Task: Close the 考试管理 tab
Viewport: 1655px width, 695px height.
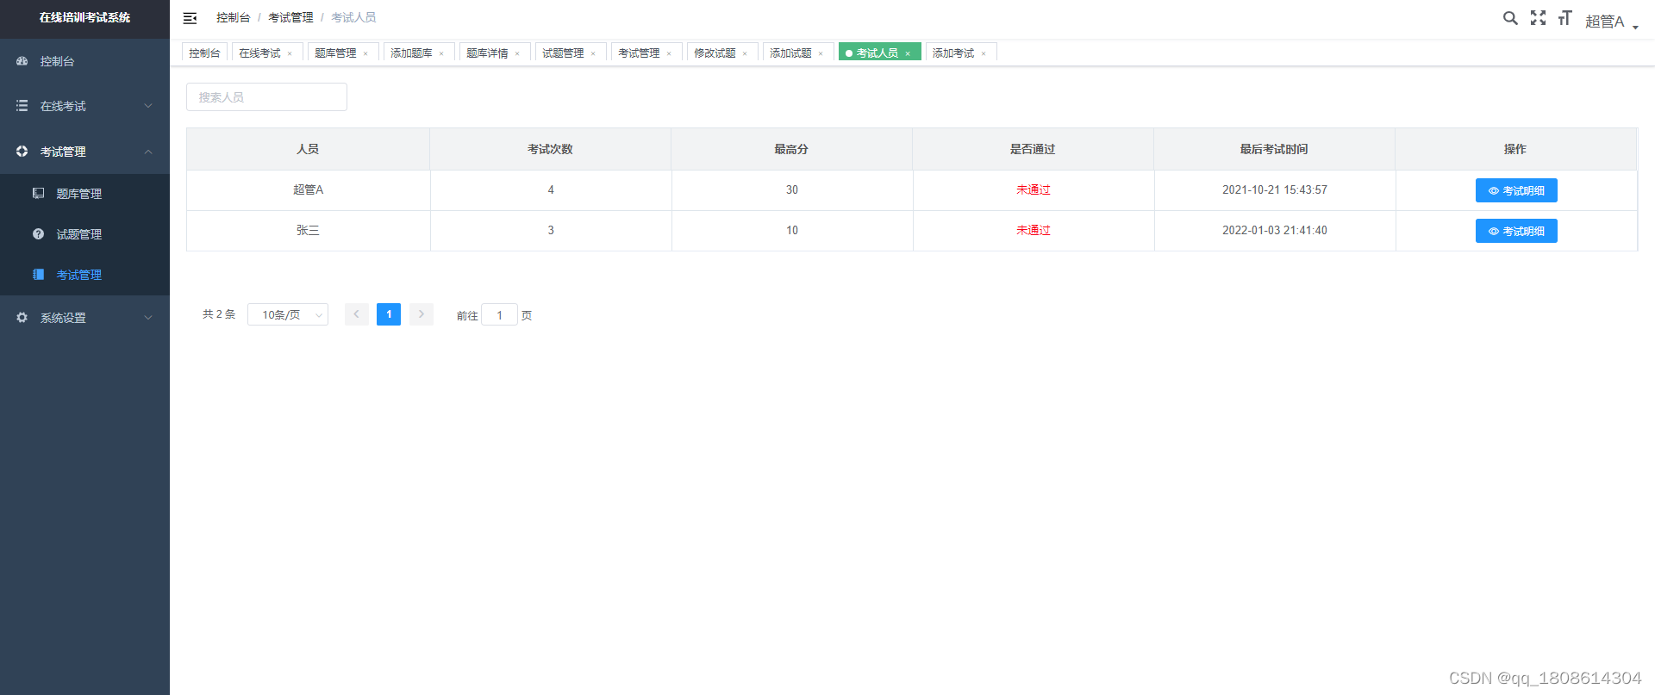Action: (x=669, y=53)
